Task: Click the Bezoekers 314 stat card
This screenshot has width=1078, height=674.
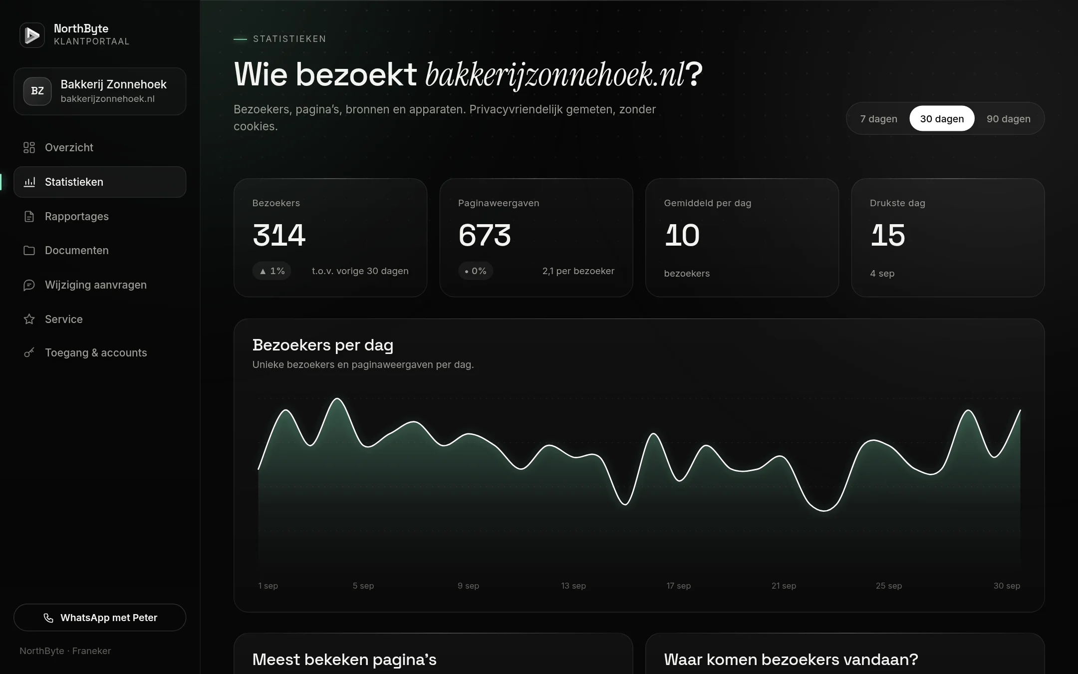Action: [330, 238]
